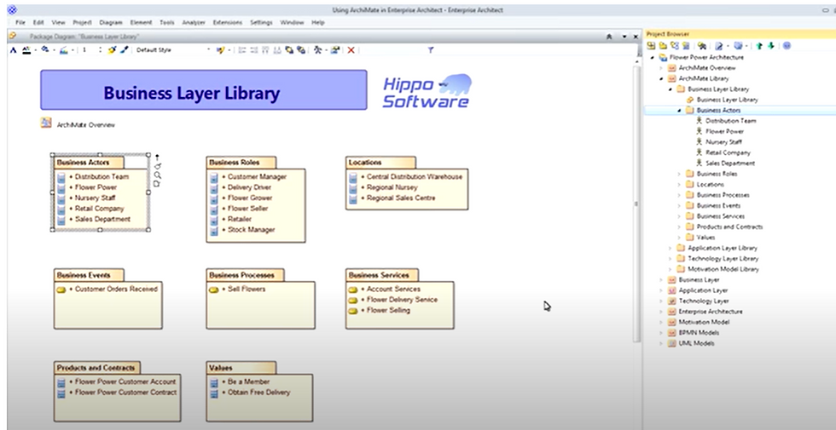Click the send to back icon
The image size is (836, 430).
coord(301,50)
